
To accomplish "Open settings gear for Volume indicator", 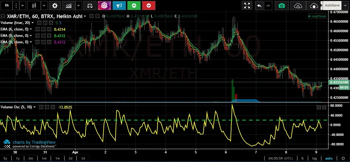I will (x=45, y=23).
